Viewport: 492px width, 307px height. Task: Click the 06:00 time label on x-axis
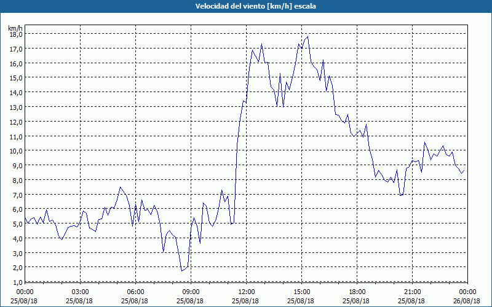pos(135,292)
